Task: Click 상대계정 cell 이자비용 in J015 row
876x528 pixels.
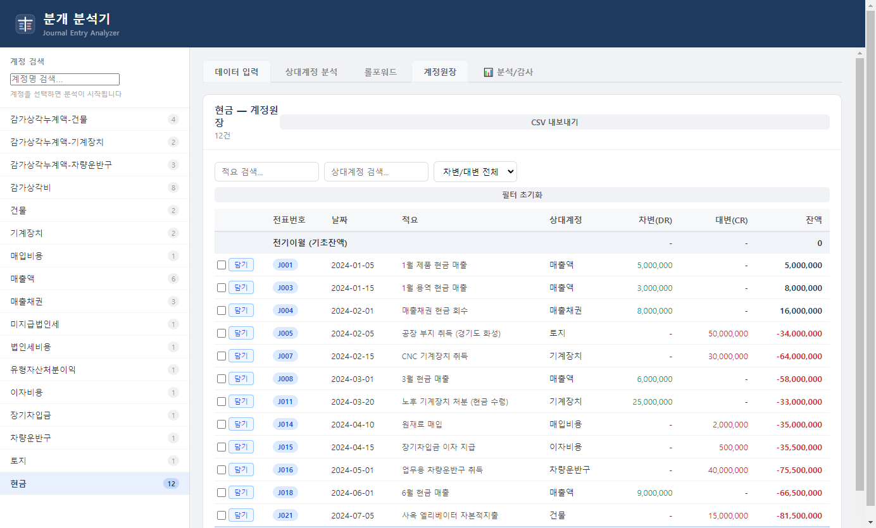Action: pyautogui.click(x=566, y=447)
